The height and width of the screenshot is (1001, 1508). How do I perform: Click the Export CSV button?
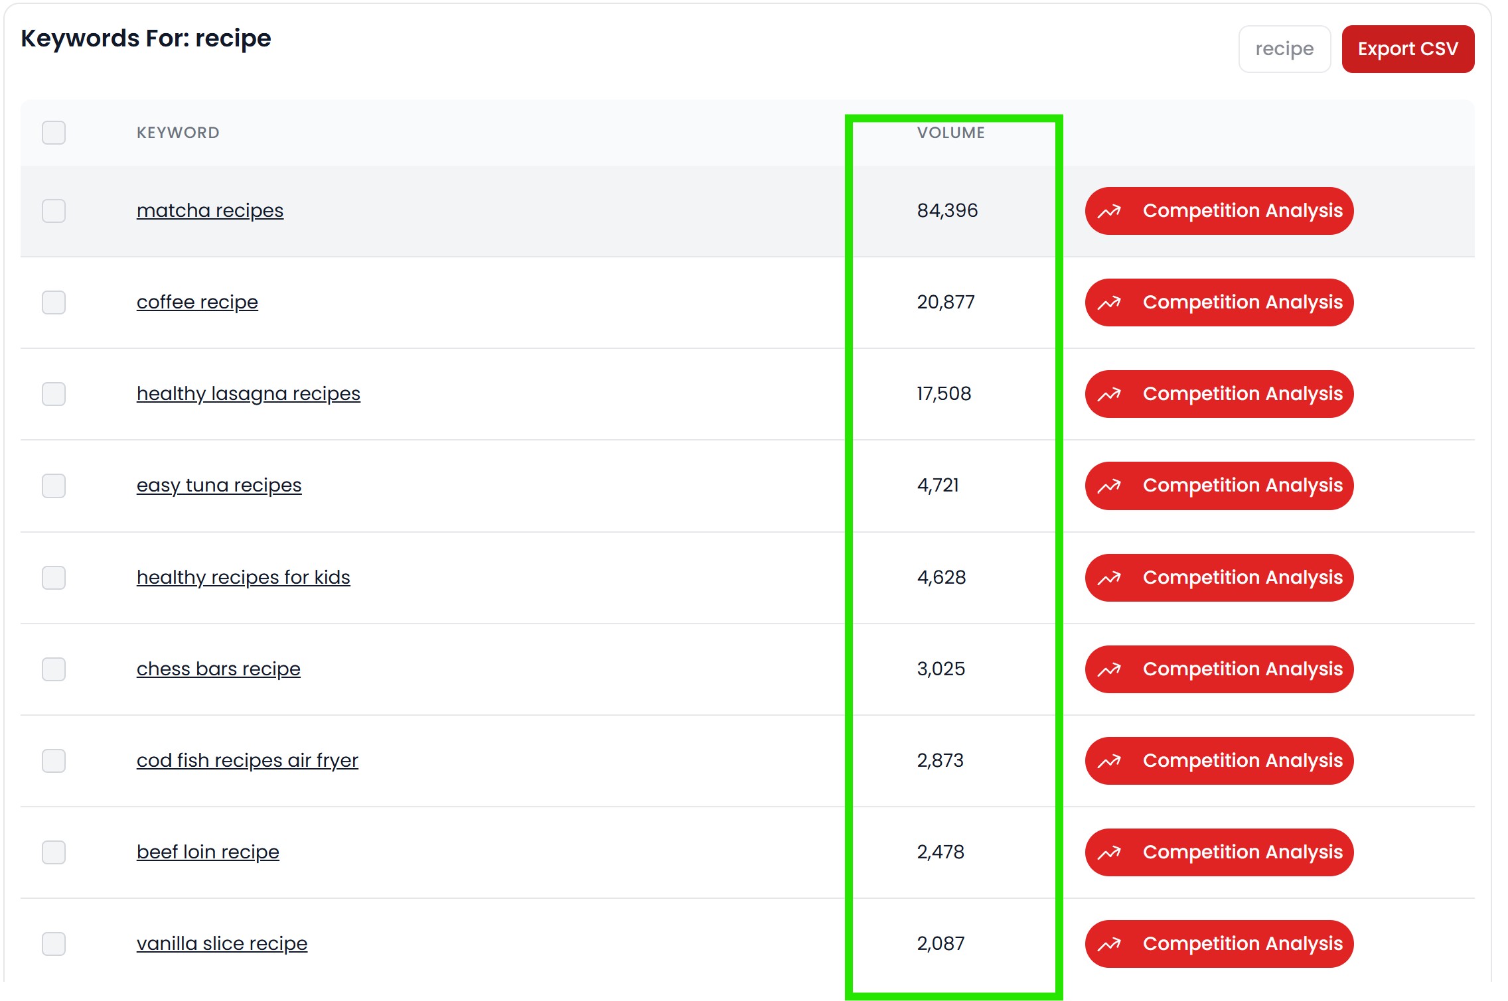click(1408, 49)
